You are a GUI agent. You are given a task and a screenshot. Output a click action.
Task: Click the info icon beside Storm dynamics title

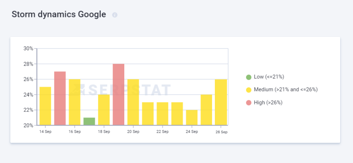pyautogui.click(x=115, y=15)
